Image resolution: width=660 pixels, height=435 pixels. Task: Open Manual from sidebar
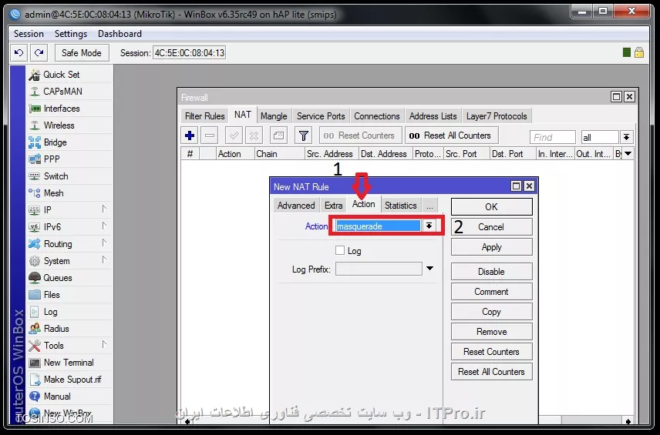tap(57, 397)
